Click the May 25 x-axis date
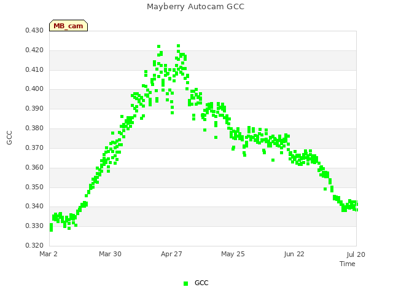 click(233, 254)
